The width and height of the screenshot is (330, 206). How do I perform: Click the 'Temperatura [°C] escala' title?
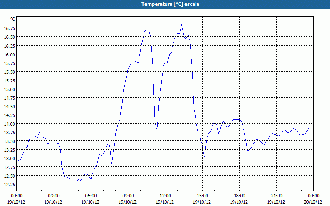tap(170, 4)
